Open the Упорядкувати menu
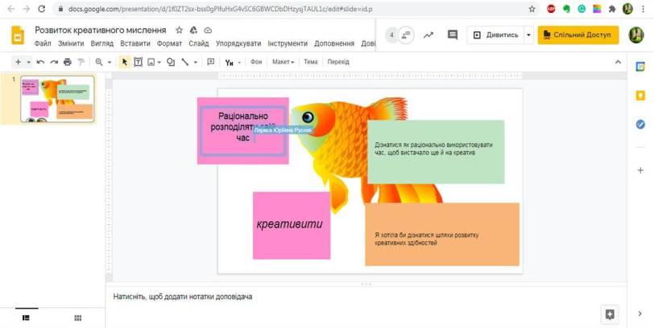 pyautogui.click(x=238, y=43)
